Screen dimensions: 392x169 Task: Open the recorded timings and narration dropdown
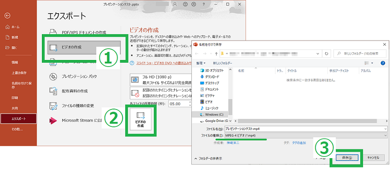pos(161,93)
